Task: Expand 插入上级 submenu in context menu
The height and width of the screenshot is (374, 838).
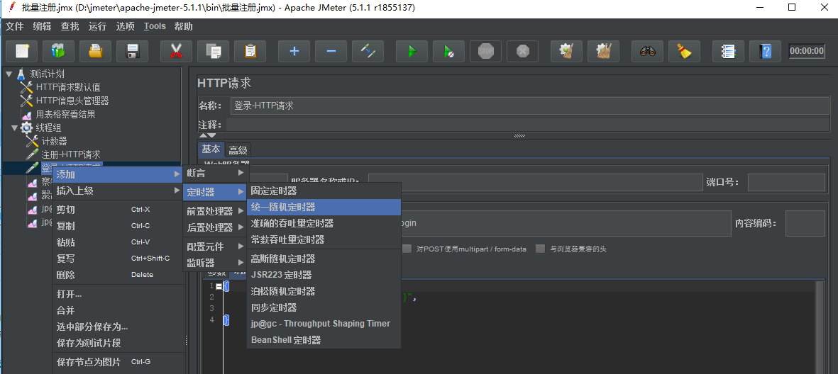Action: [118, 191]
